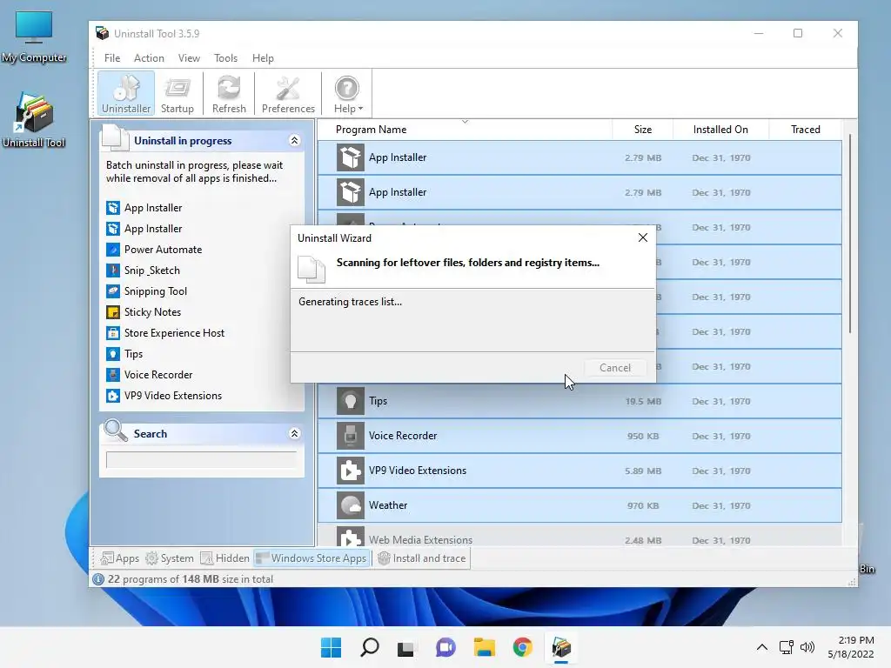The height and width of the screenshot is (668, 891).
Task: Switch to the Apps tab
Action: [120, 558]
